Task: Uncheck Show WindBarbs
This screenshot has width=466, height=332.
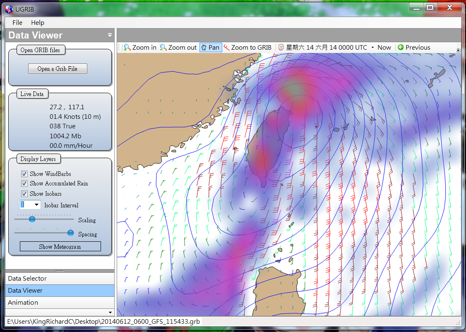Action: 24,174
